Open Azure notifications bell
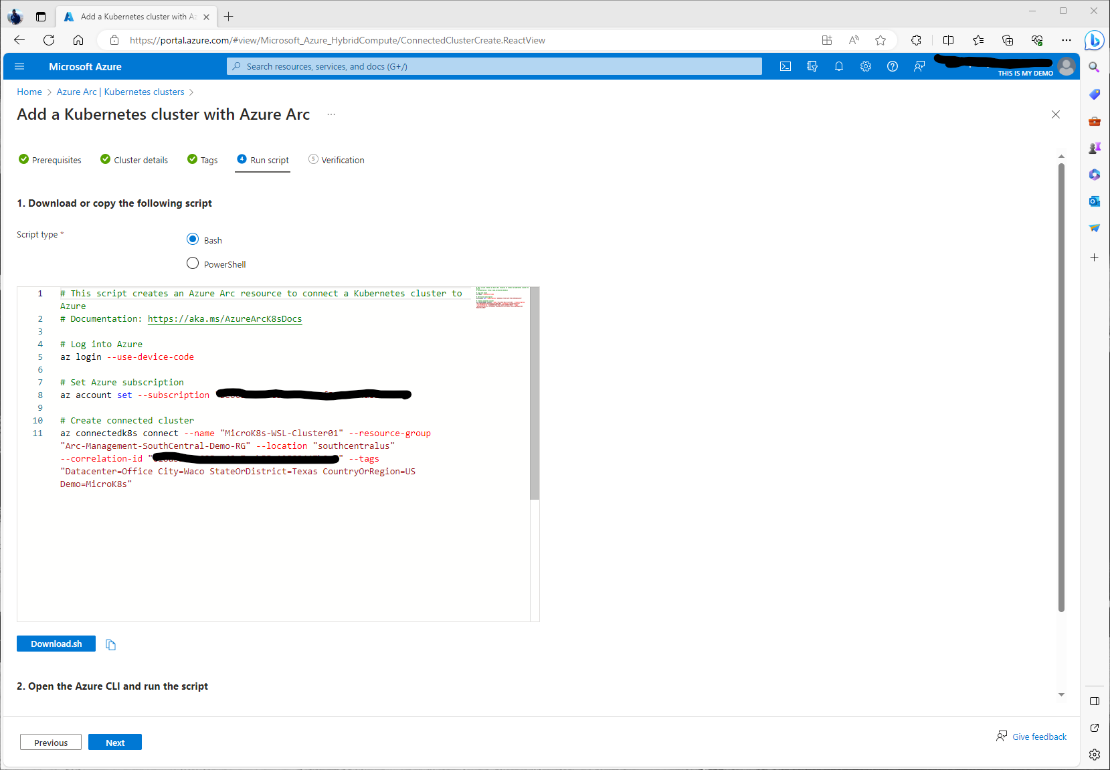Viewport: 1110px width, 770px height. pyautogui.click(x=839, y=66)
